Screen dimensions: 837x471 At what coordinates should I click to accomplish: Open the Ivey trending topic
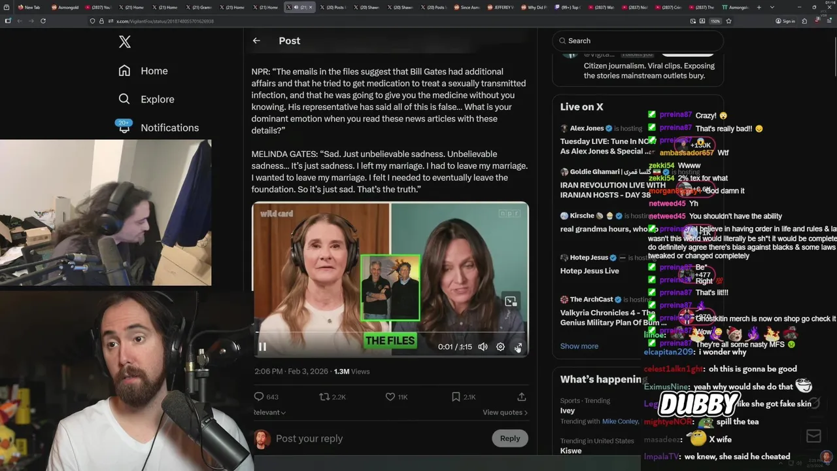pos(568,411)
